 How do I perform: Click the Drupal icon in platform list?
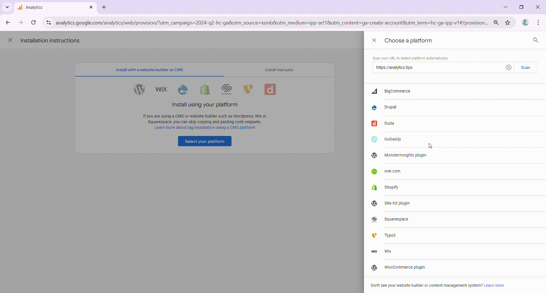click(374, 107)
